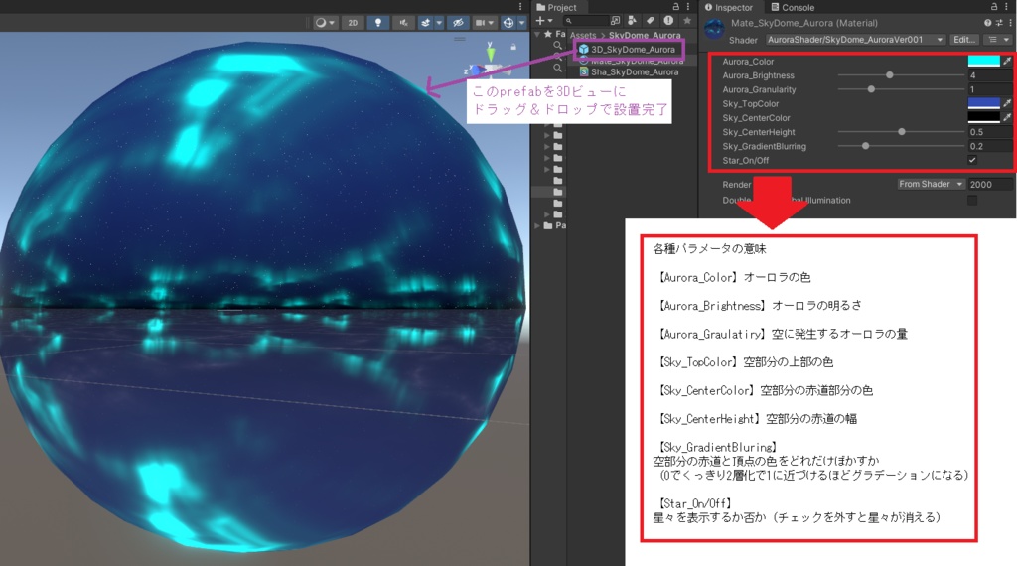The width and height of the screenshot is (1017, 566).
Task: Open the create asset dropdown arrow
Action: click(550, 21)
